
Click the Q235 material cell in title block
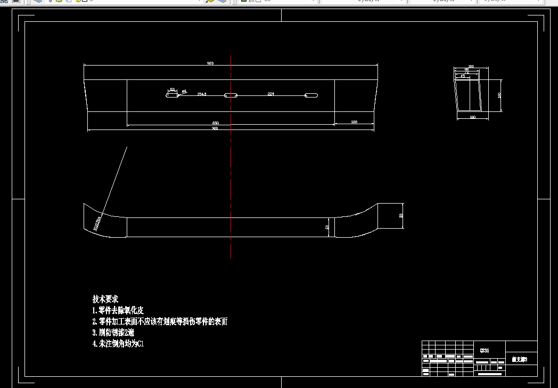pyautogui.click(x=485, y=351)
